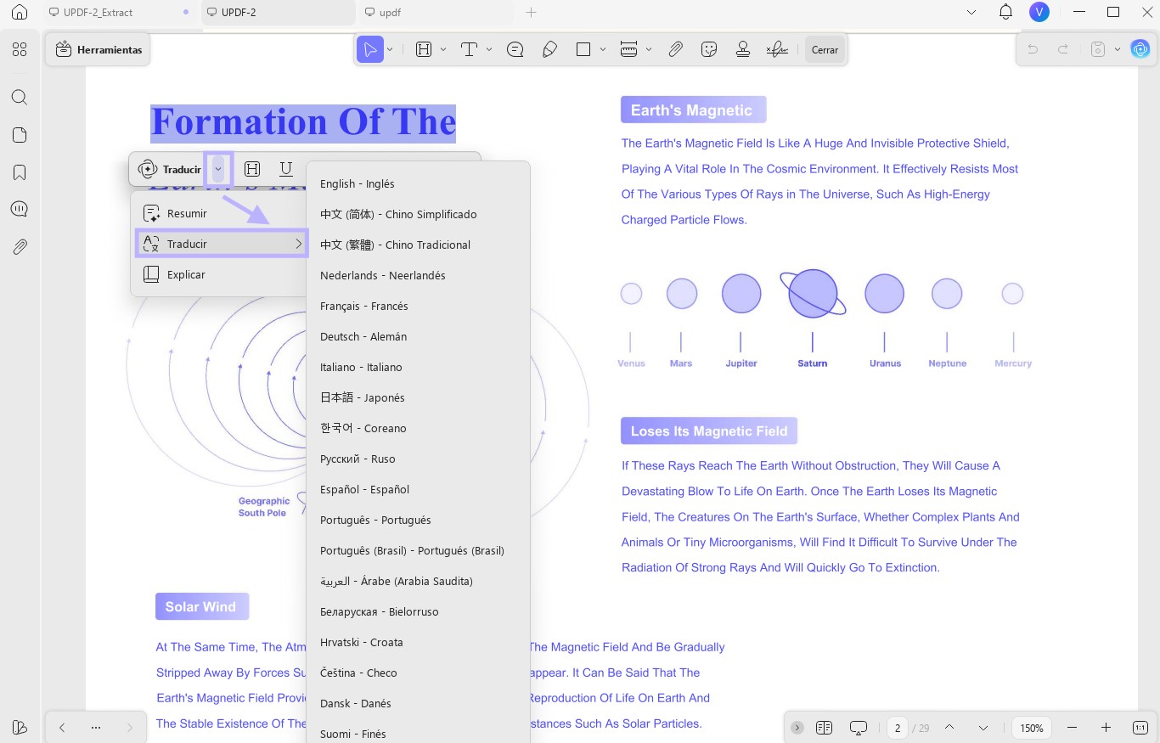Image resolution: width=1160 pixels, height=743 pixels.
Task: Switch to the UPDF-2_Extract tab
Action: pos(119,13)
